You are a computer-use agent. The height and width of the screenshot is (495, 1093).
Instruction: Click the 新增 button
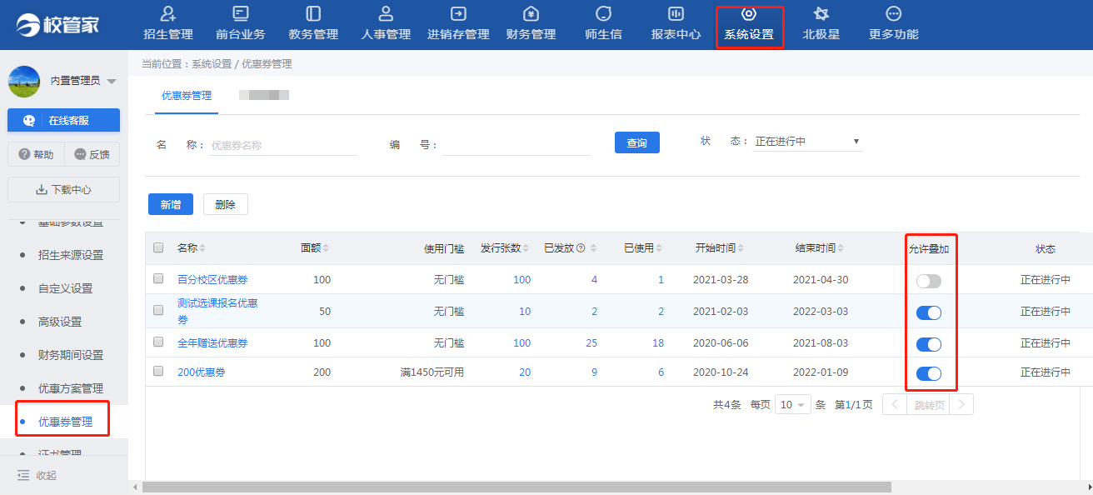point(171,204)
